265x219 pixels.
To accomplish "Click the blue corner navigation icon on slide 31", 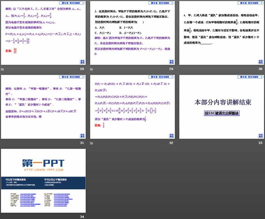I will coord(82,136).
